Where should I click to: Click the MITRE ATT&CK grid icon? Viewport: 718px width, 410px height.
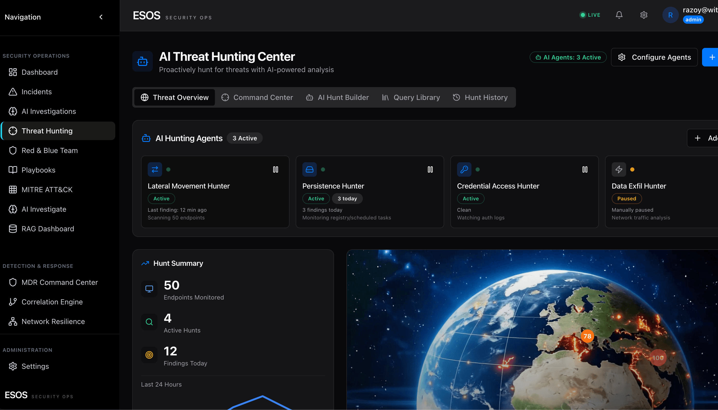pos(13,190)
